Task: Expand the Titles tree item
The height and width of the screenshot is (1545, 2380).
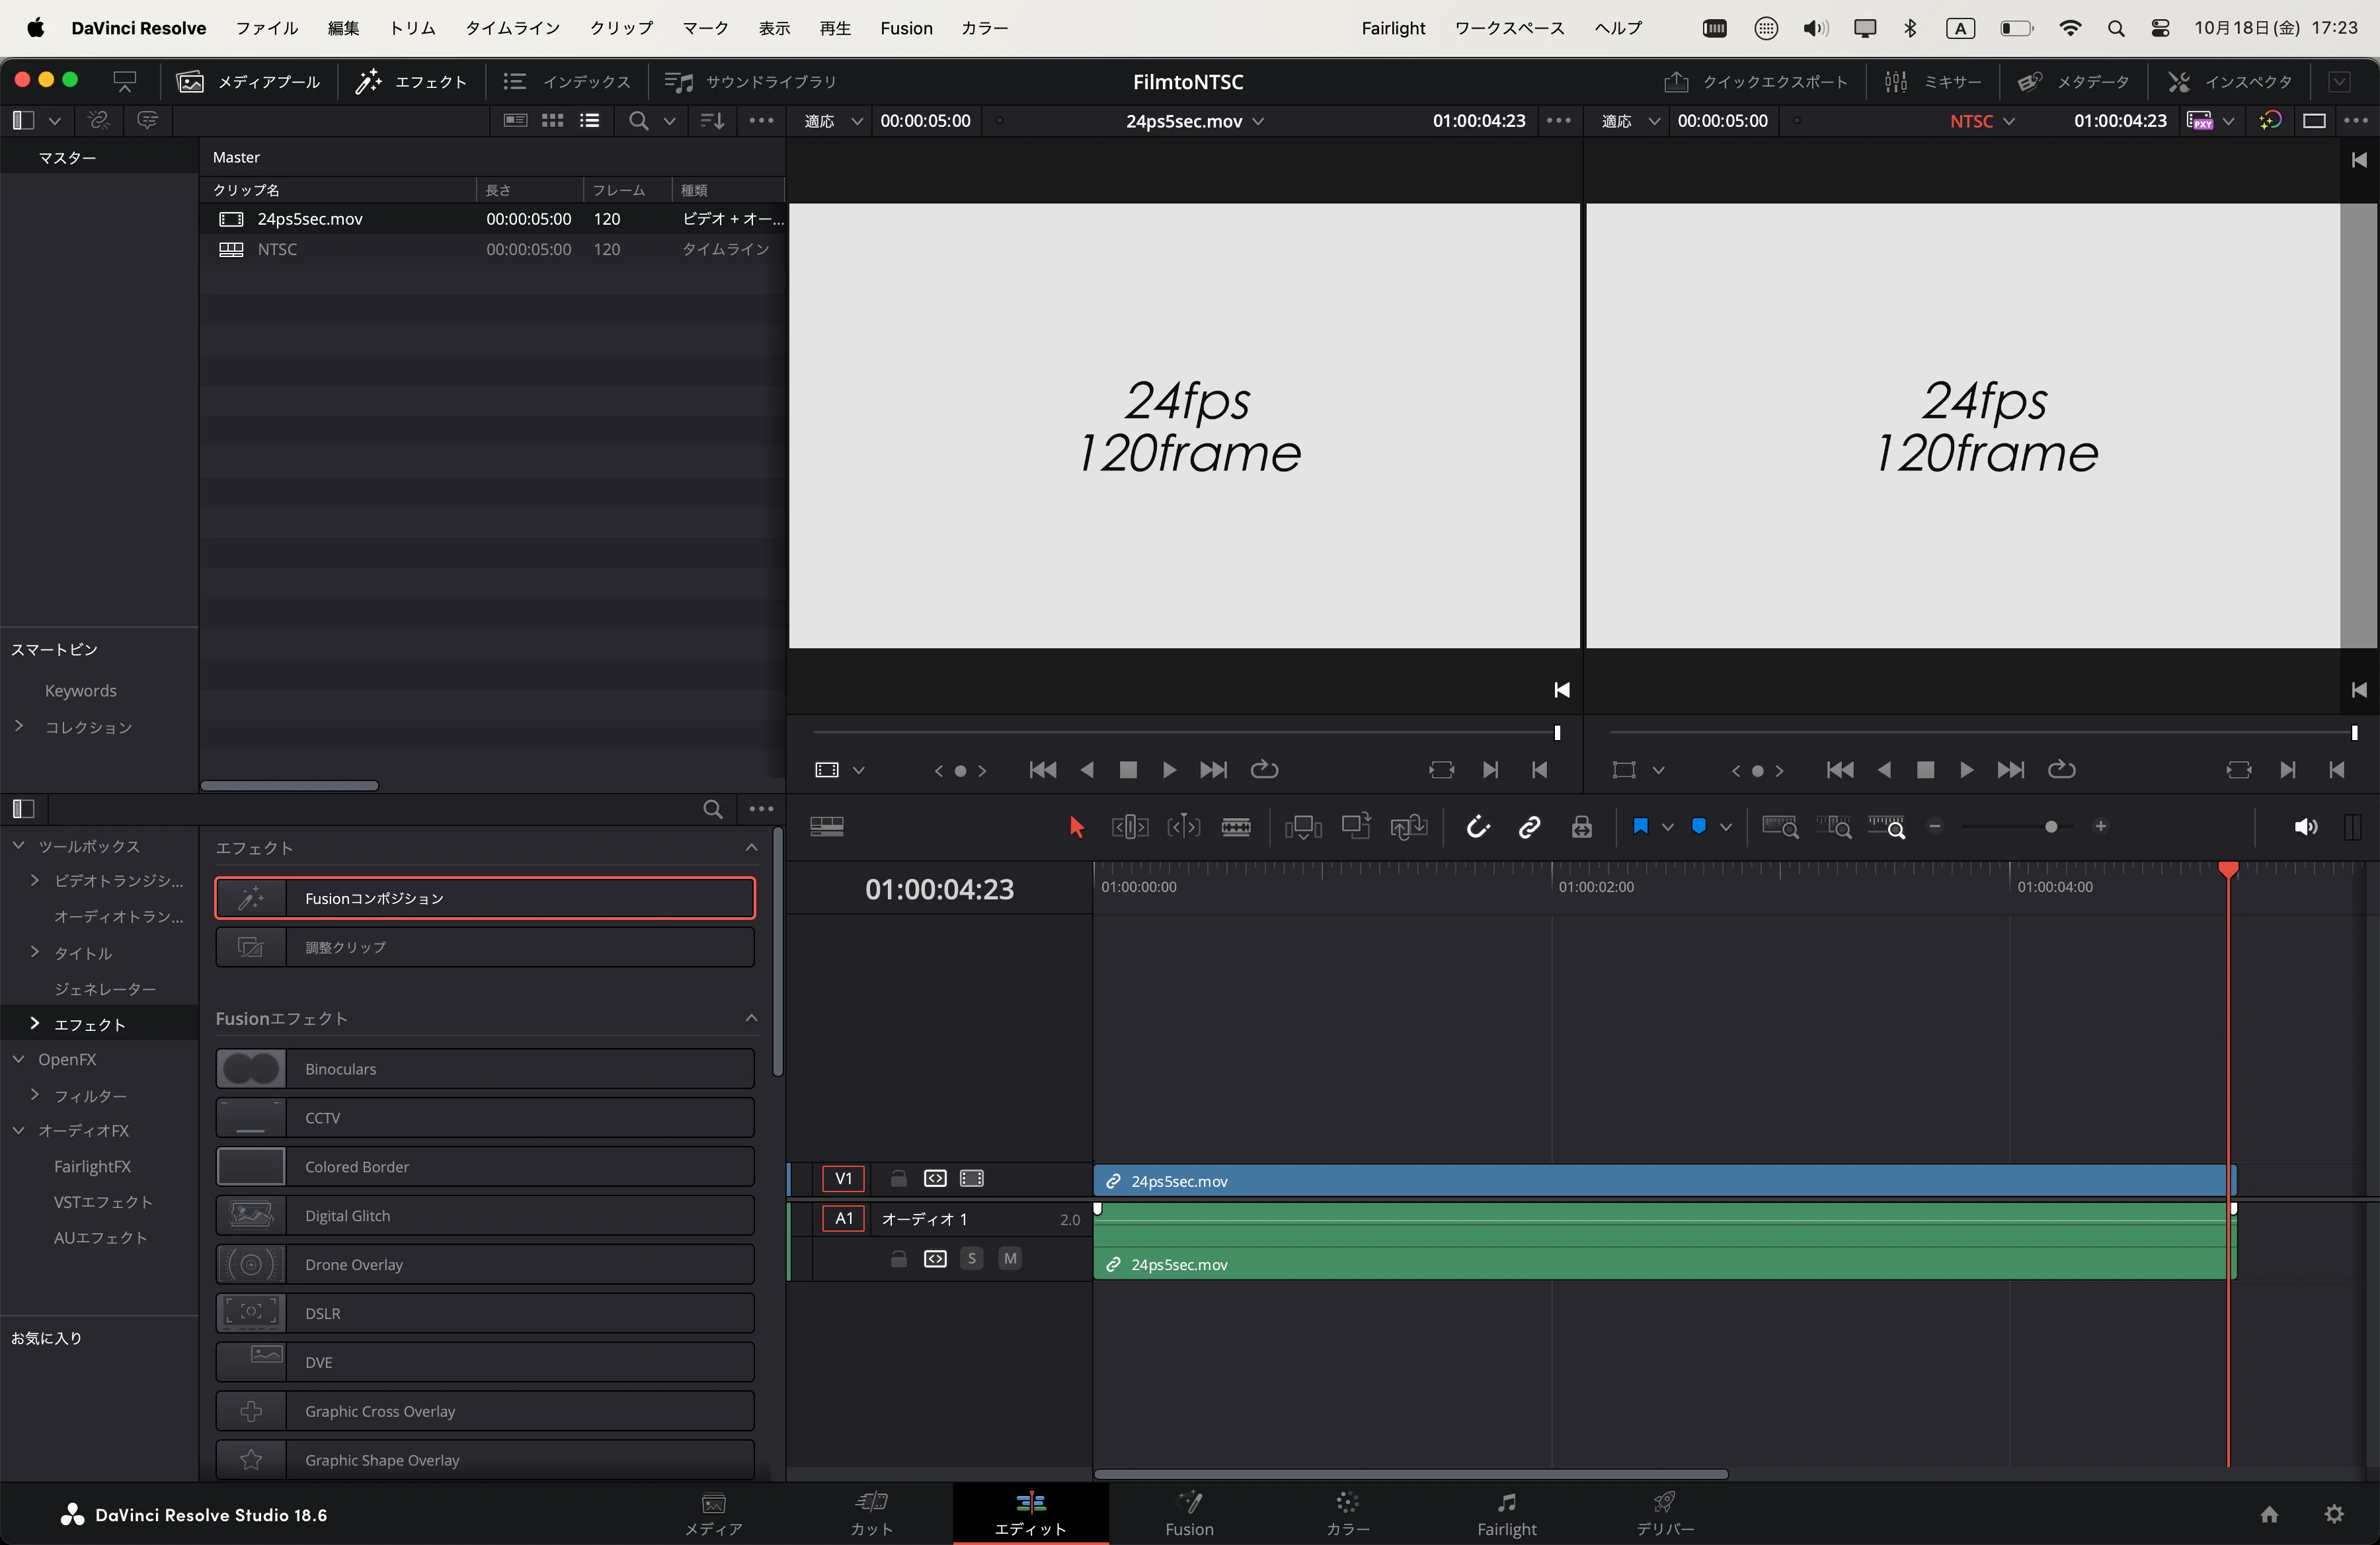Action: (x=35, y=952)
